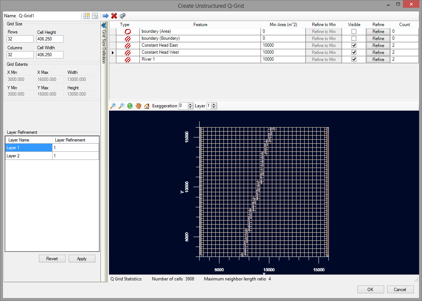Screen dimensions: 422x301
Task: Disable visibility for River 1
Action: pos(354,59)
